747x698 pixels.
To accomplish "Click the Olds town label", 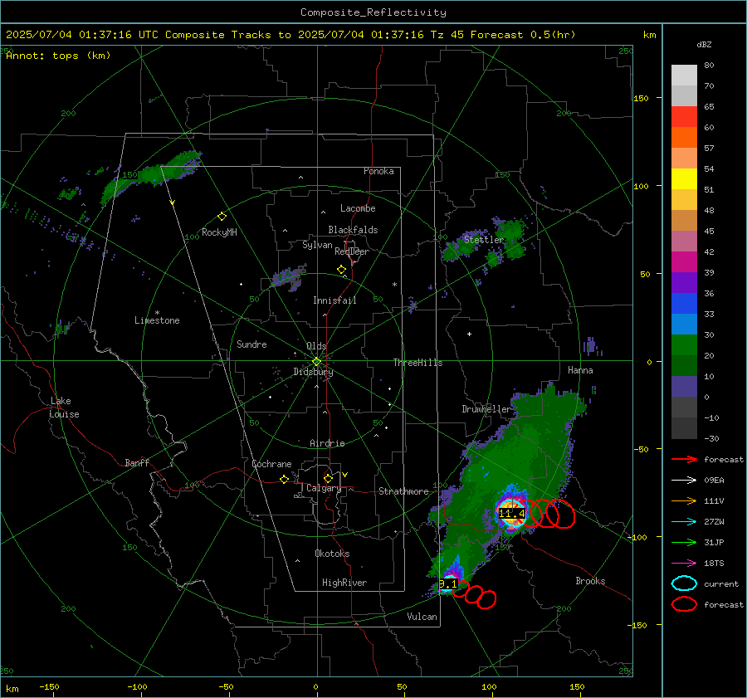I will 316,346.
